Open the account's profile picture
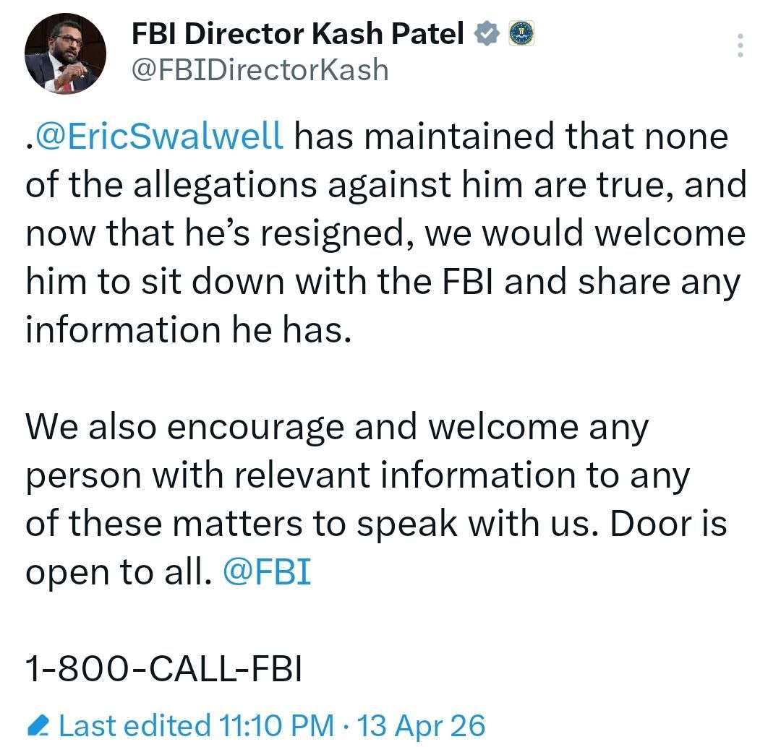The width and height of the screenshot is (781, 747). click(x=65, y=53)
